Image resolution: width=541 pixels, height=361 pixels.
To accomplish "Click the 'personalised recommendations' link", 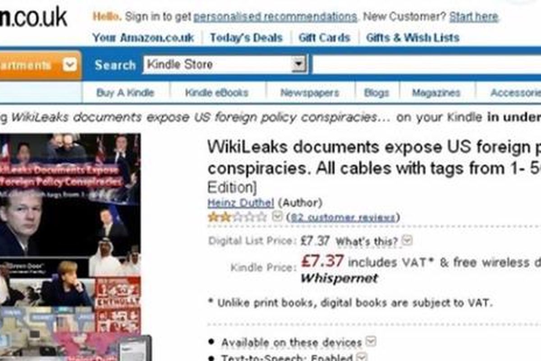I will [275, 17].
